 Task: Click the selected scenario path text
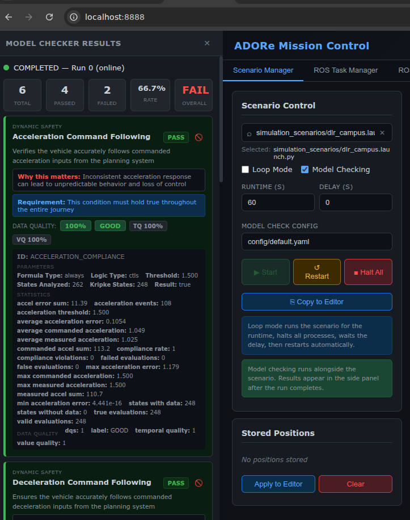coord(332,153)
